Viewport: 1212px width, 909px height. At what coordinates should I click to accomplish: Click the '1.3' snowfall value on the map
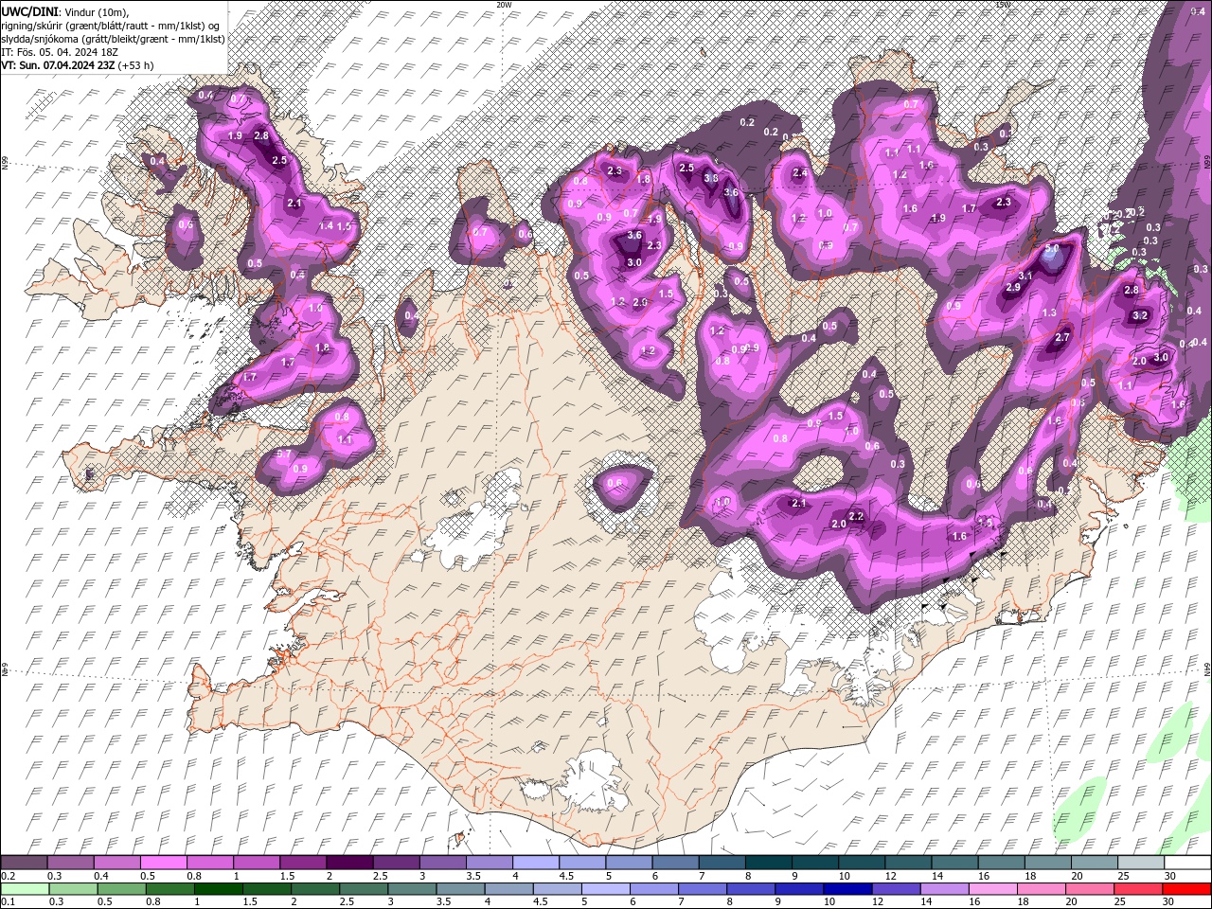(x=1049, y=313)
